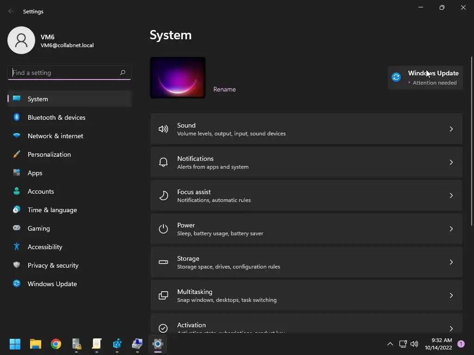Click the Accessibility figure icon in sidebar
The image size is (474, 355).
point(17,247)
